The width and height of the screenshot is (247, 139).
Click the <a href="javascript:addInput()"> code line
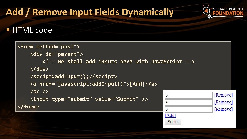click(x=94, y=84)
